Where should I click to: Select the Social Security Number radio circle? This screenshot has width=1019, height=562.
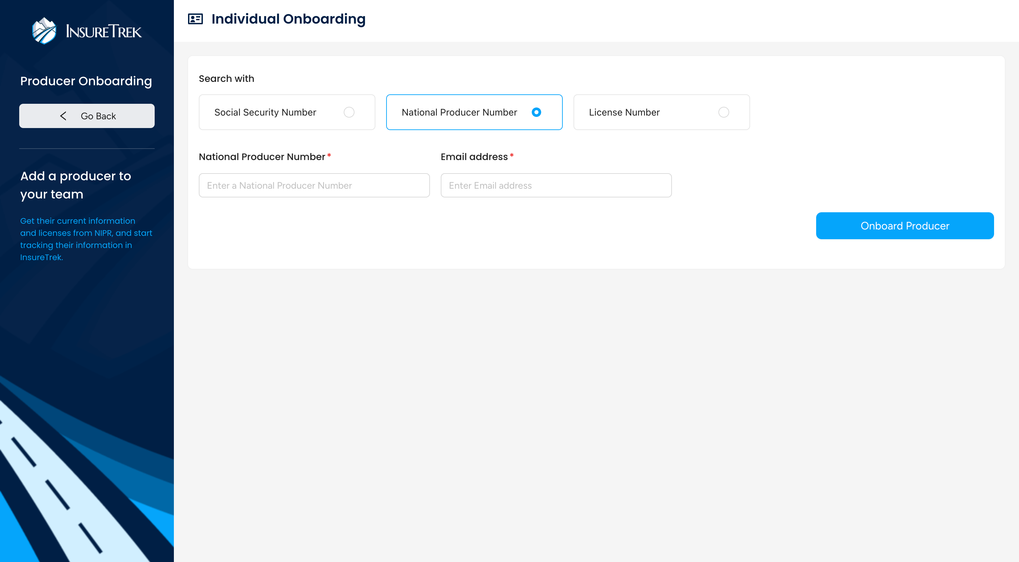coord(349,112)
